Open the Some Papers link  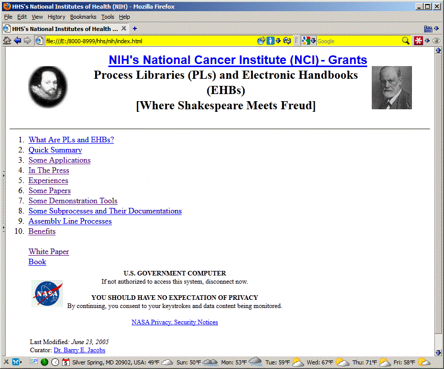49,191
